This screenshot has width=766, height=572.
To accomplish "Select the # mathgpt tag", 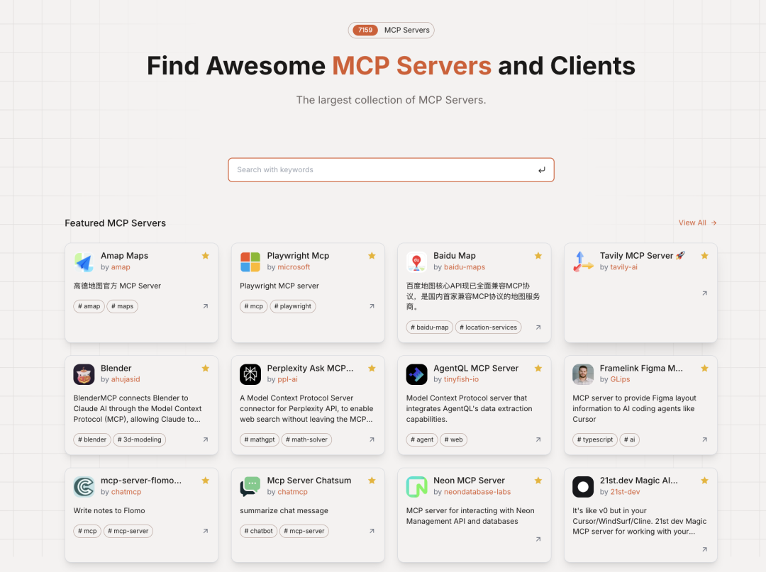I will (x=260, y=439).
